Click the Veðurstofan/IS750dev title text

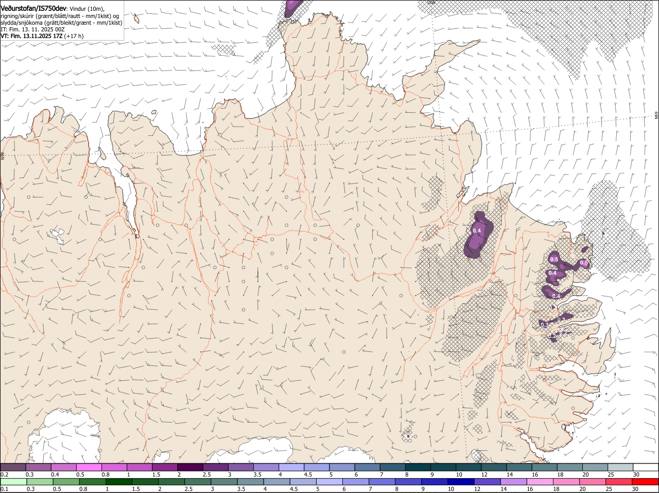(33, 8)
